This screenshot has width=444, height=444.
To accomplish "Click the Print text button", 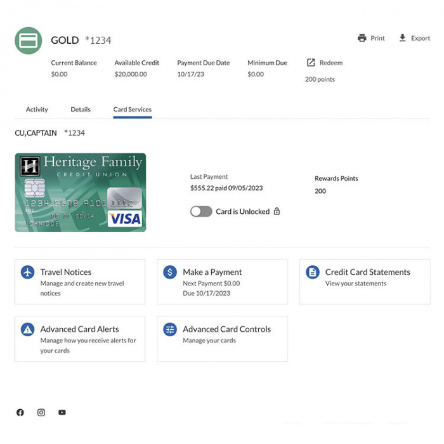I will pyautogui.click(x=378, y=38).
